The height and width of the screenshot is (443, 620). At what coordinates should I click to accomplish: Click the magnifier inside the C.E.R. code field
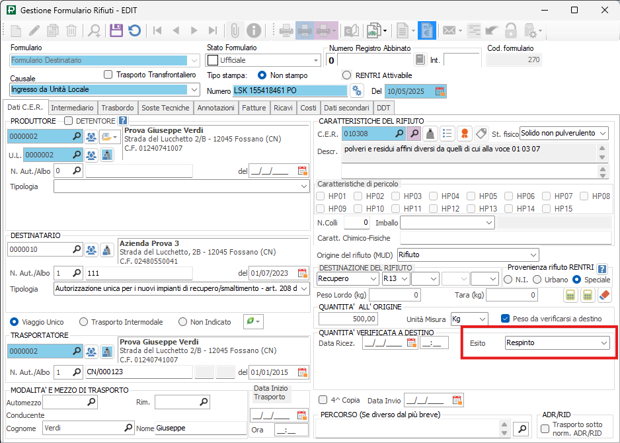coord(399,134)
